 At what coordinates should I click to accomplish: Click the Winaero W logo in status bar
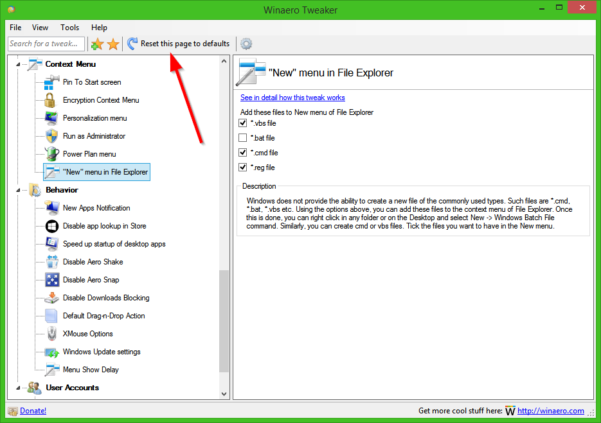510,411
